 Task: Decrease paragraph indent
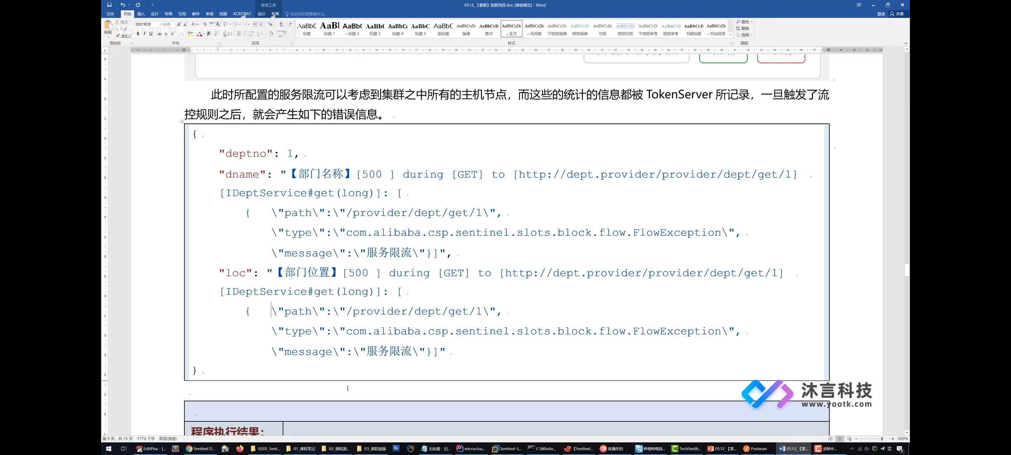tap(255, 24)
